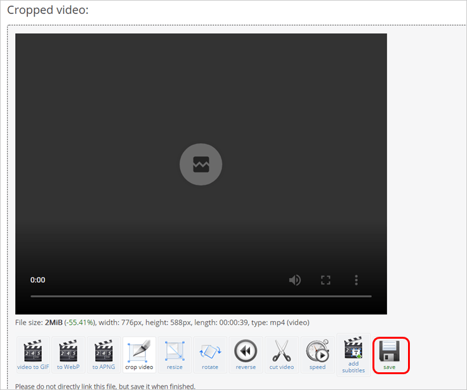Choose the resize tool
This screenshot has height=390, width=467.
[175, 355]
